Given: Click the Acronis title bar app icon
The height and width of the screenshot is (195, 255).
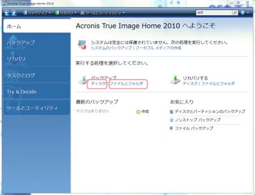Looking at the screenshot, I should pos(4,3).
